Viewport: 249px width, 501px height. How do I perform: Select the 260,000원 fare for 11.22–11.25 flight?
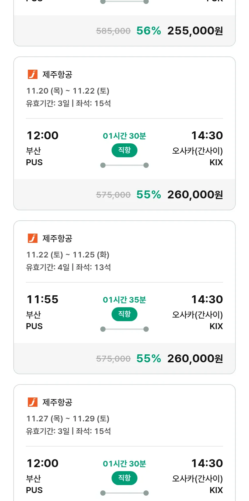[x=195, y=359]
